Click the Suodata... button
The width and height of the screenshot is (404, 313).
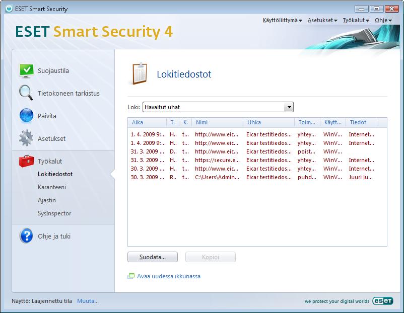click(x=153, y=257)
